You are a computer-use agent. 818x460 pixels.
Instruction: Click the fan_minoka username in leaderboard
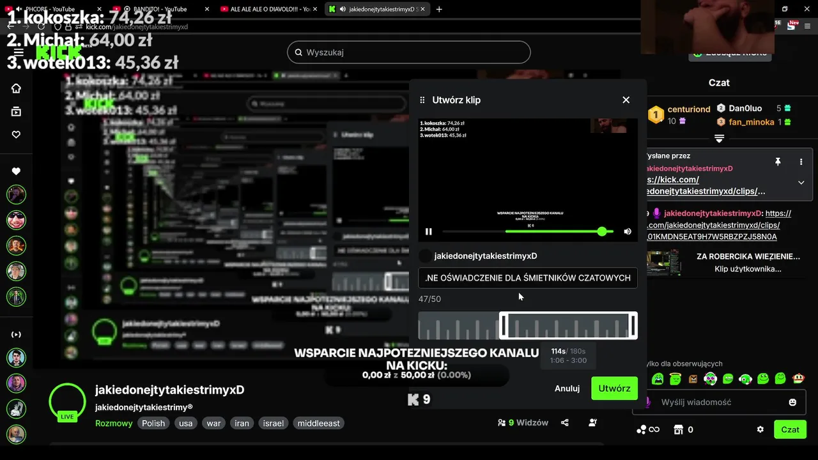click(752, 122)
